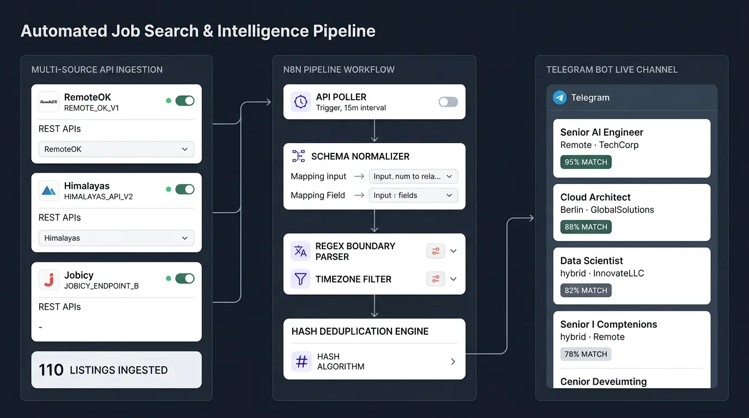
Task: Click the hash symbol icon
Action: point(301,361)
